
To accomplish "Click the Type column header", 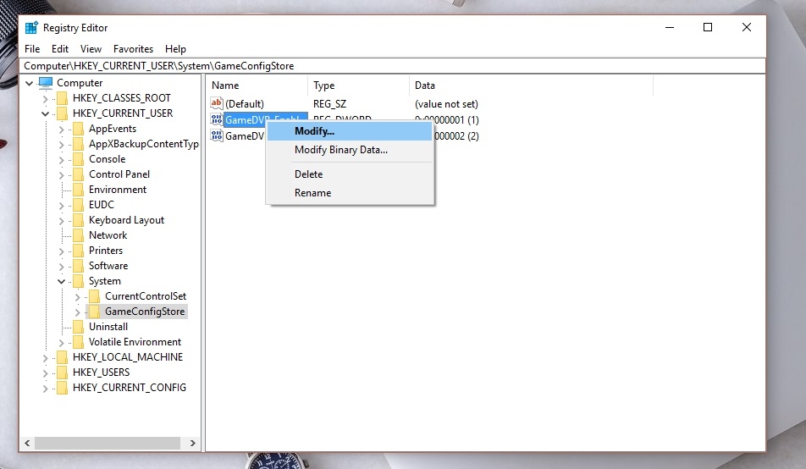I will pyautogui.click(x=358, y=86).
